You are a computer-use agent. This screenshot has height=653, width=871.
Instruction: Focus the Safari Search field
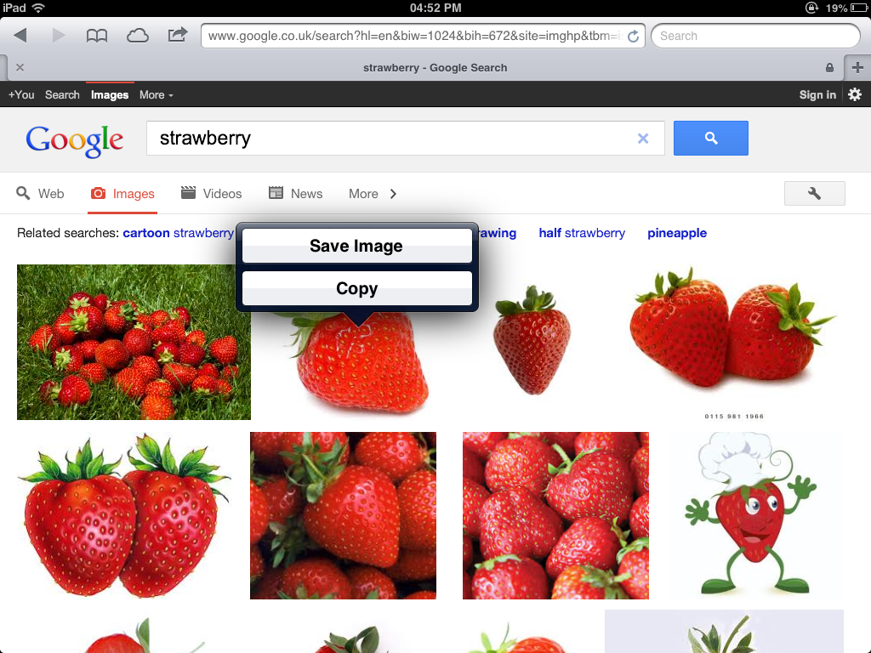[x=755, y=36]
